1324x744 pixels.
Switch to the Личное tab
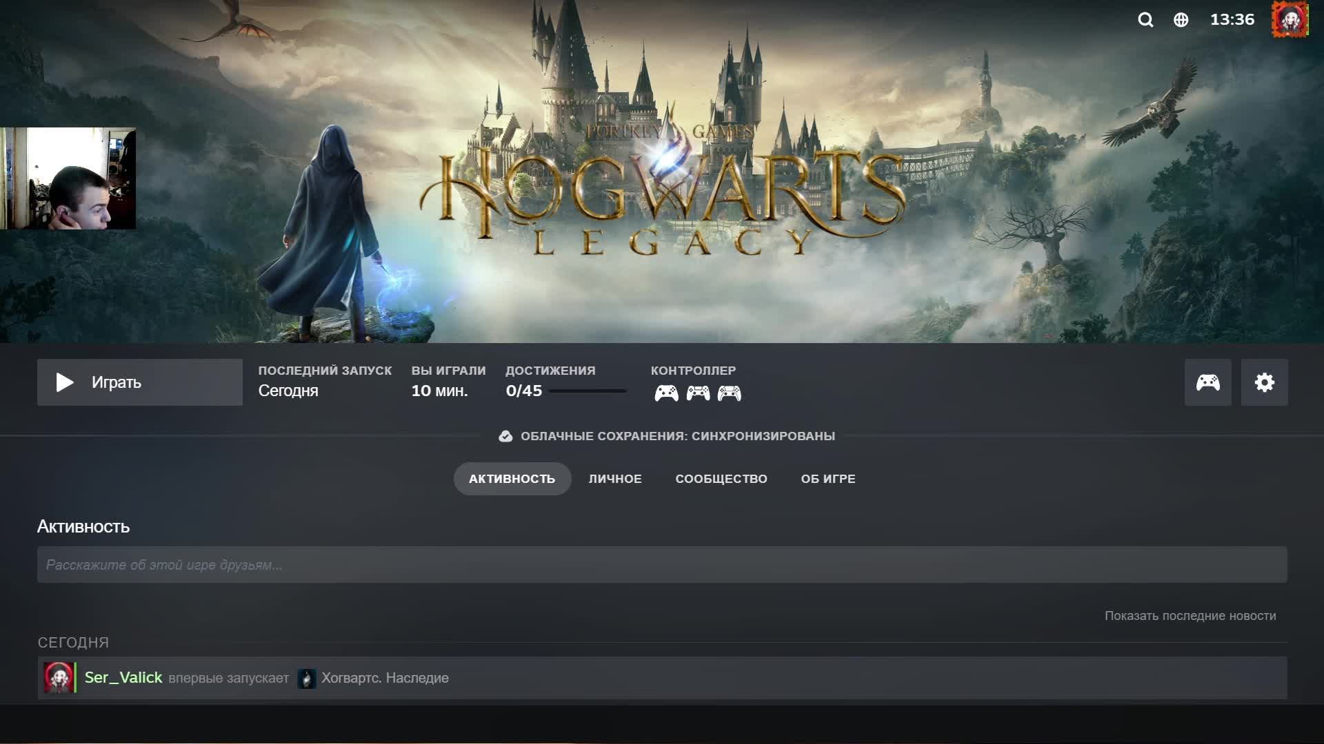(614, 479)
